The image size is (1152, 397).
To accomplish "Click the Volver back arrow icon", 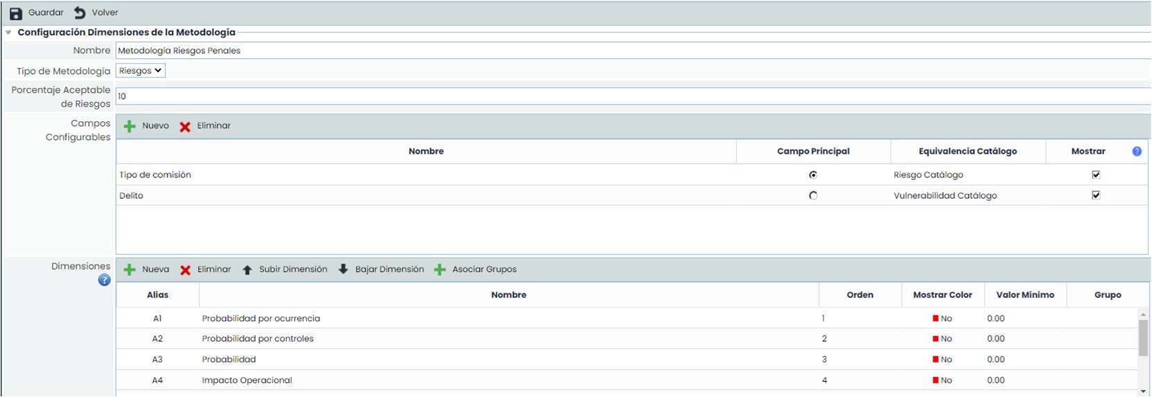I will 80,12.
